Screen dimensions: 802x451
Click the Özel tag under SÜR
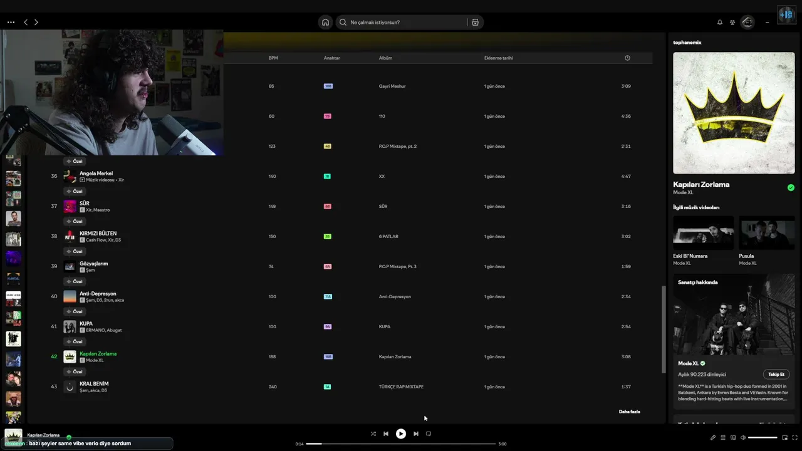pos(75,221)
